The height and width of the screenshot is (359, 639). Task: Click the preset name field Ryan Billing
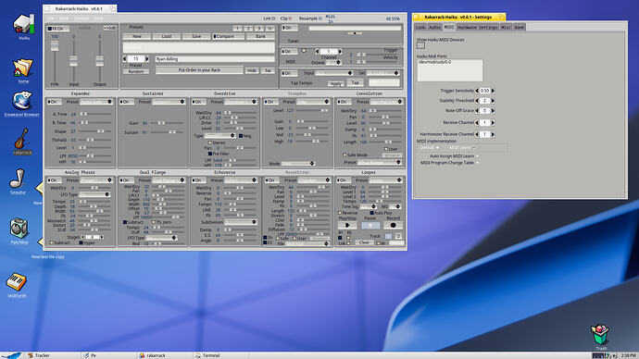[215, 59]
